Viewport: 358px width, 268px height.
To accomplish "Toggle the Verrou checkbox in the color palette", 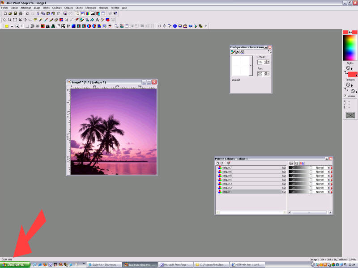I will (345, 96).
